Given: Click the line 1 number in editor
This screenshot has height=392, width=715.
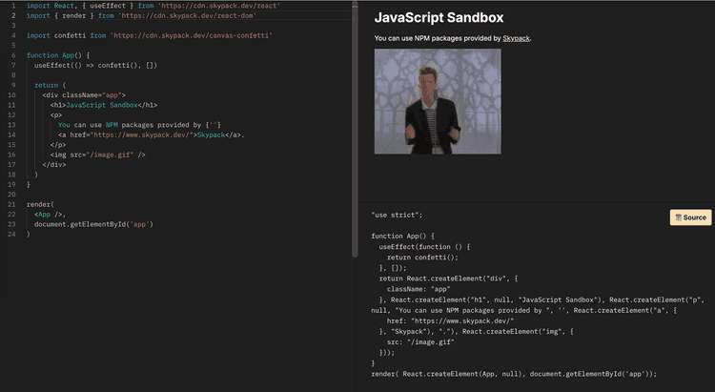Looking at the screenshot, I should tap(13, 6).
